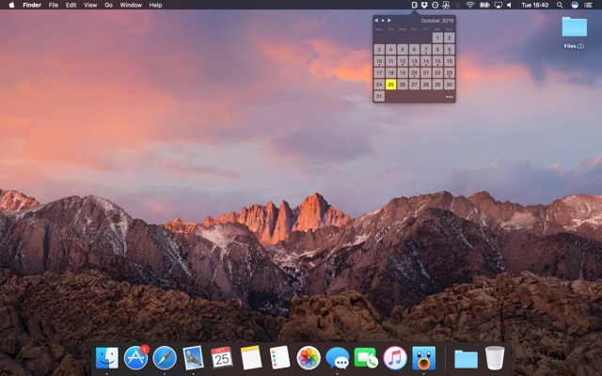Open Finder from the Dock
The width and height of the screenshot is (602, 376).
click(x=106, y=358)
